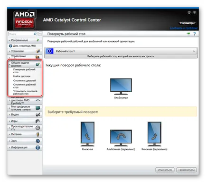Click the AMD Radeon Graphics logo
This screenshot has width=206, height=182.
25,19
